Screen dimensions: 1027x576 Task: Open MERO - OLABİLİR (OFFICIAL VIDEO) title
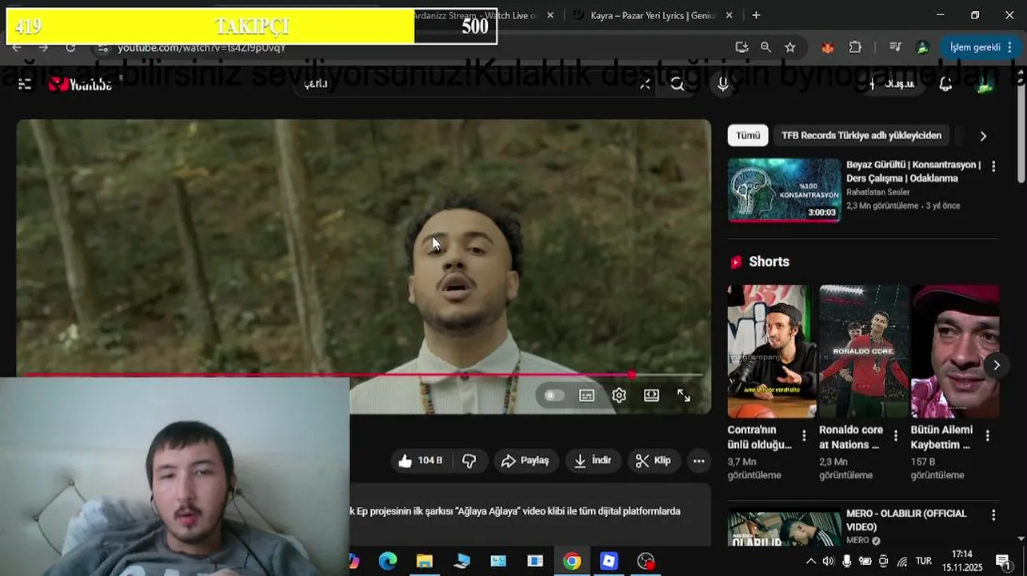click(906, 520)
